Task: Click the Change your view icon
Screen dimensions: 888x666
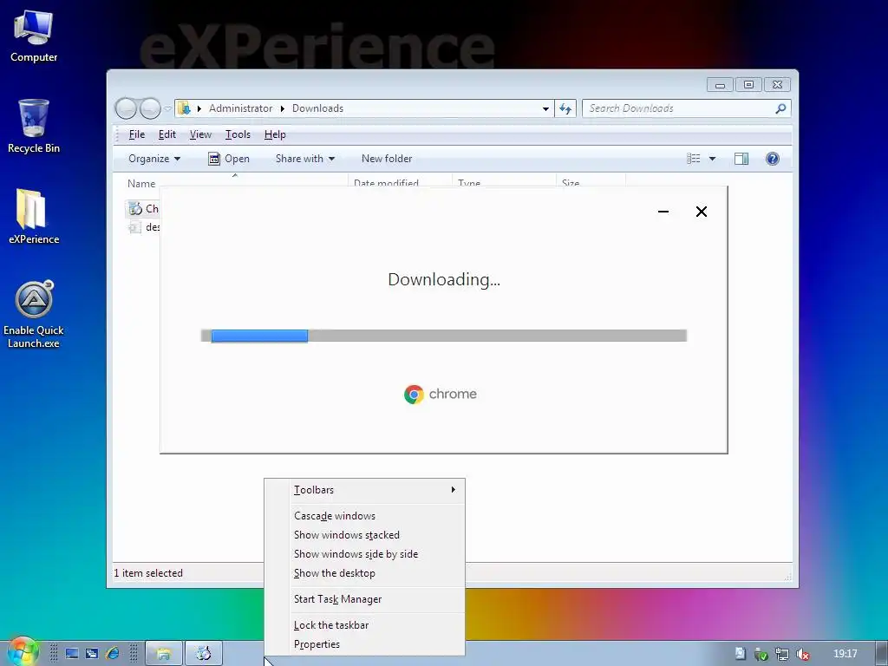Action: [x=693, y=159]
